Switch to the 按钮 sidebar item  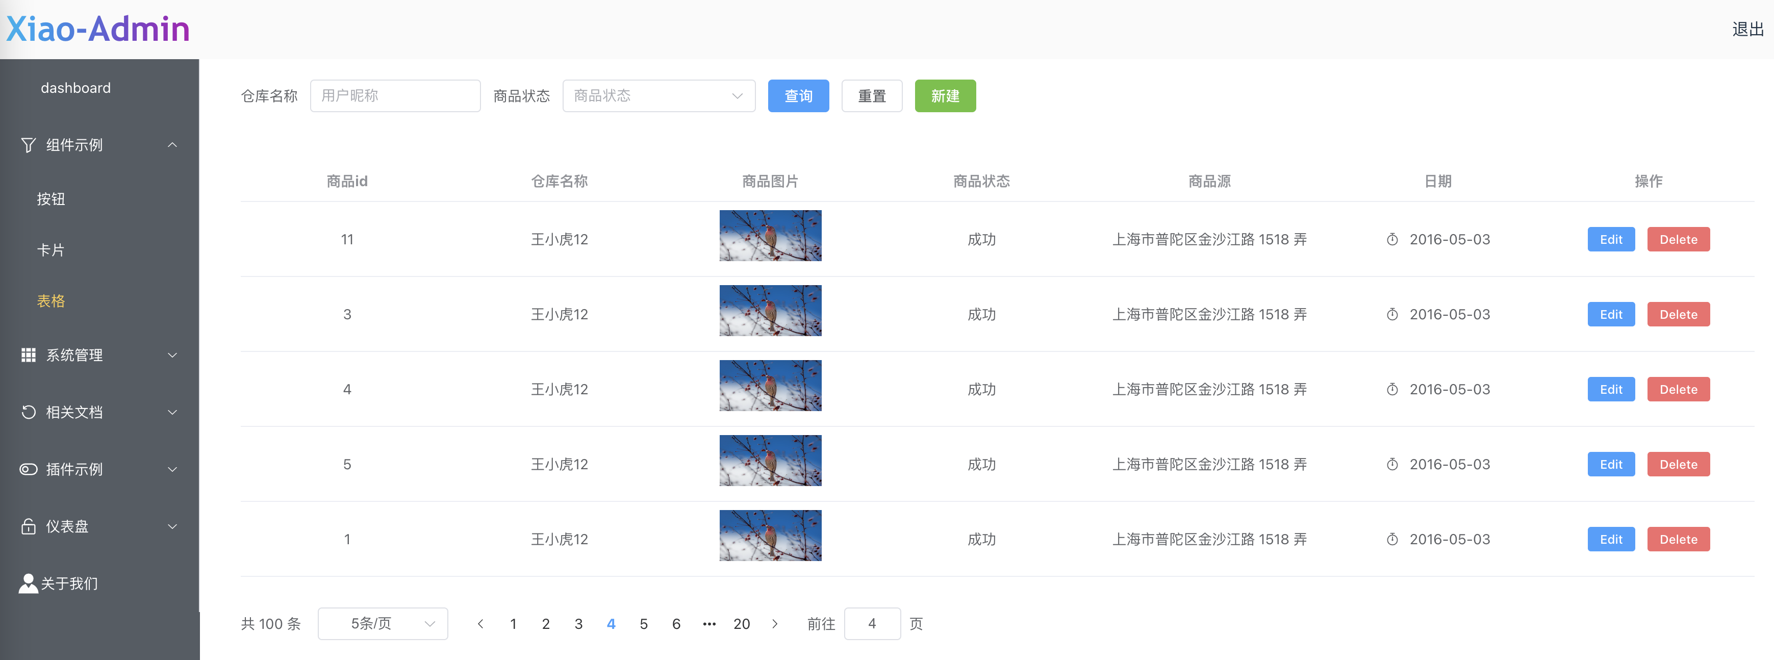51,199
